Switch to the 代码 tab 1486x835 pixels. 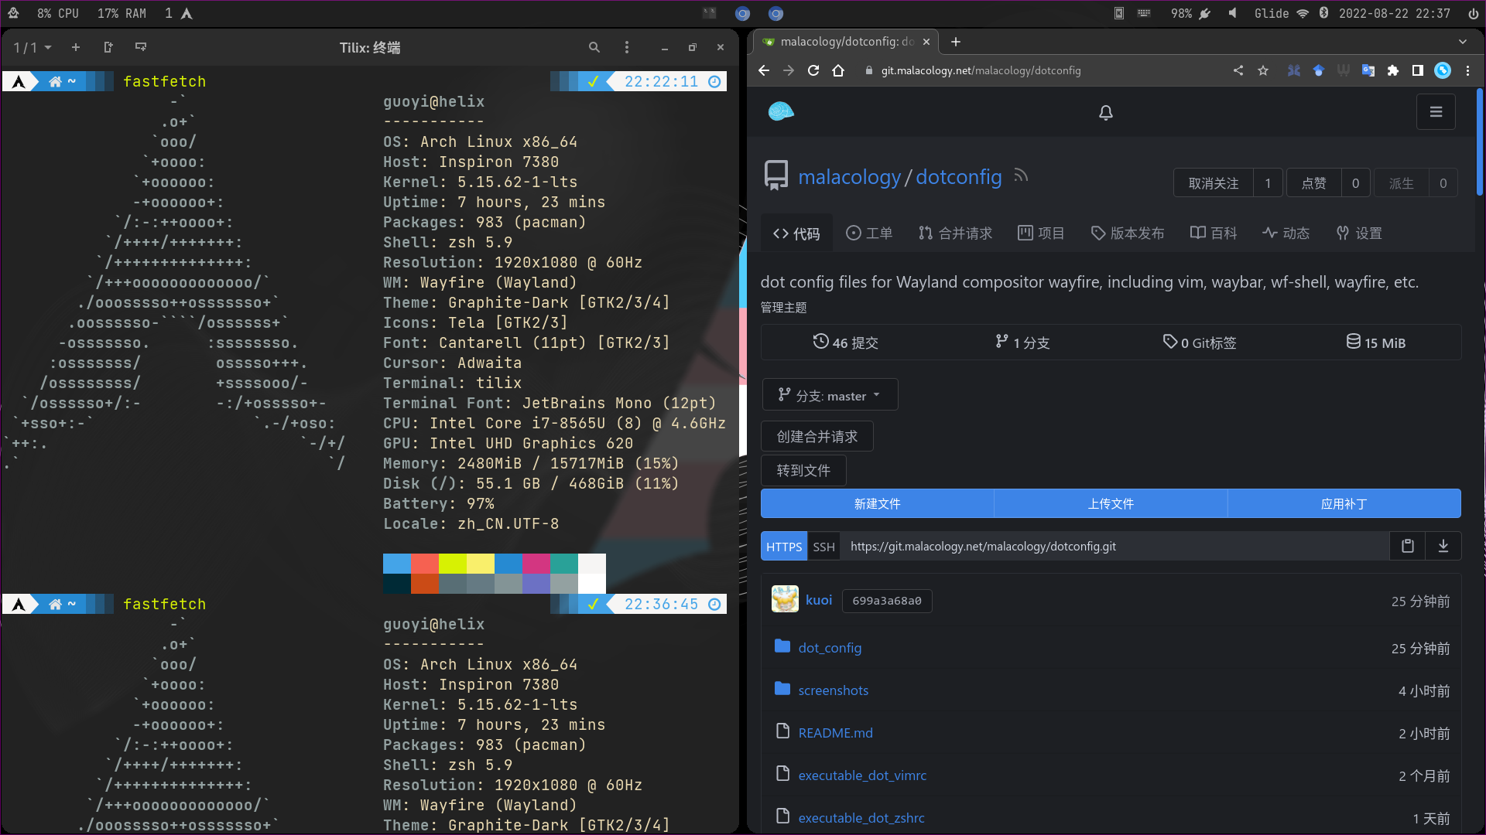[796, 233]
